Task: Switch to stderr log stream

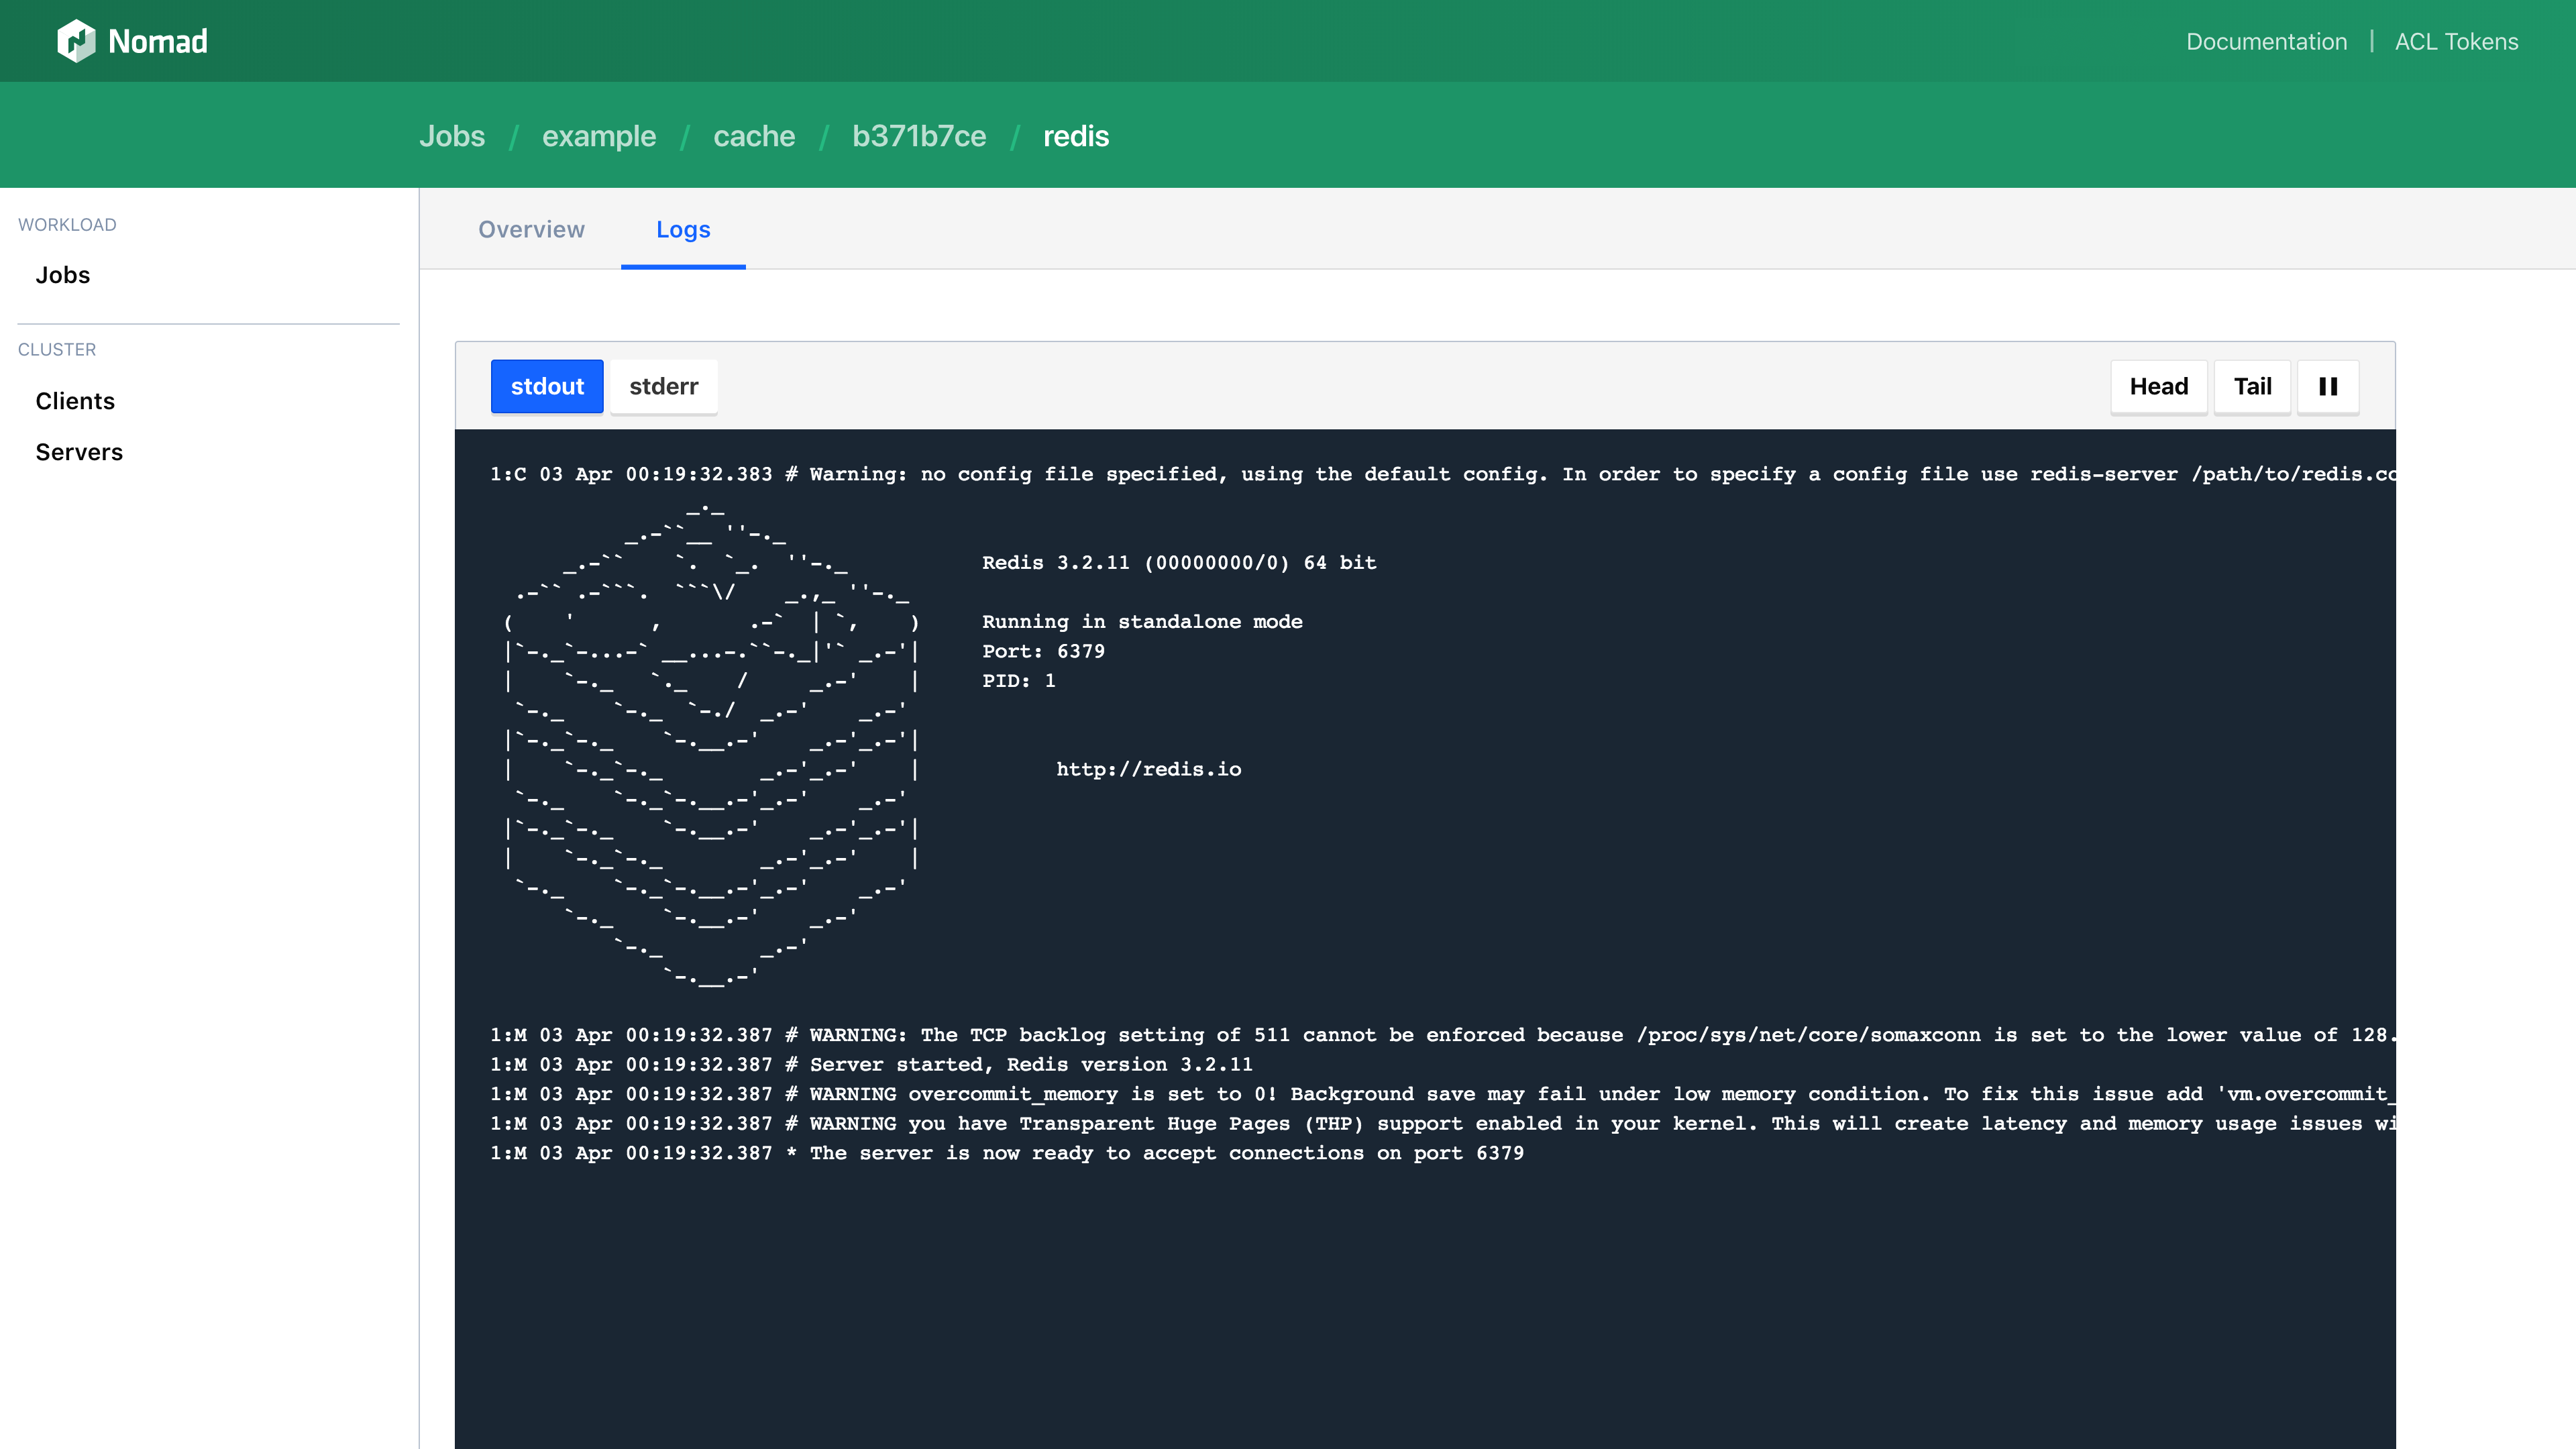Action: (x=664, y=386)
